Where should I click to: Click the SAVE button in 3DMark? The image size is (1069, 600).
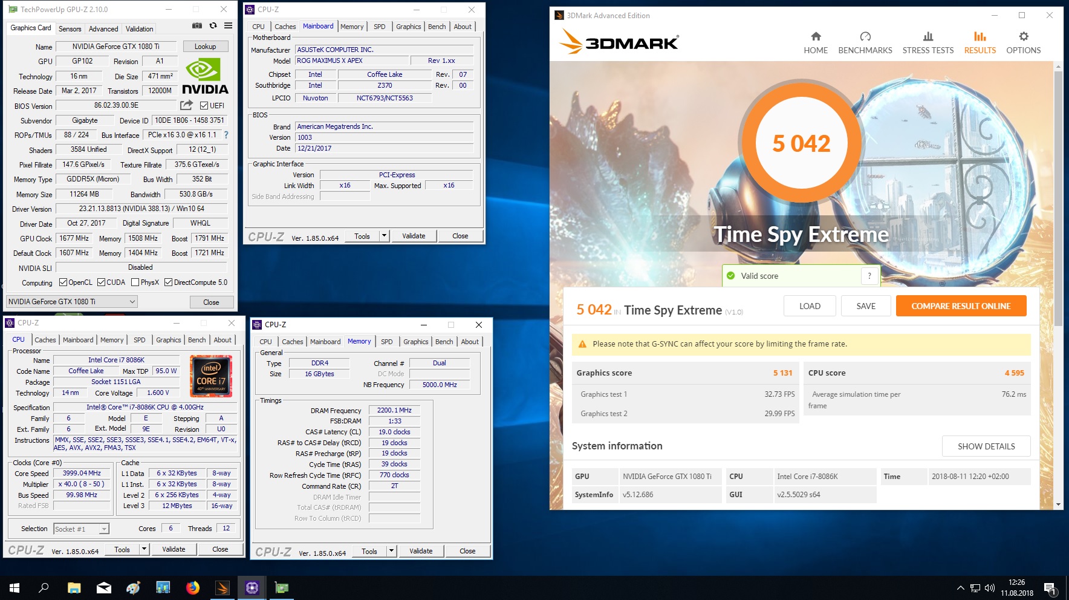tap(866, 306)
